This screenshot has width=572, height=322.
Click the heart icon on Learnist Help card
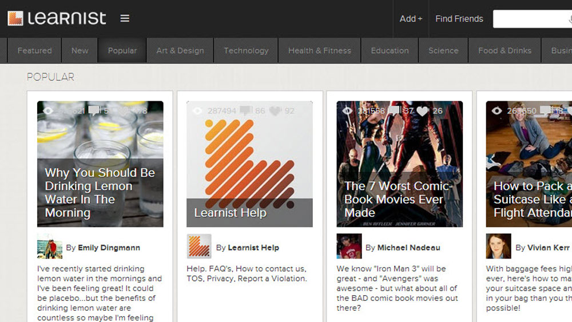pyautogui.click(x=275, y=111)
